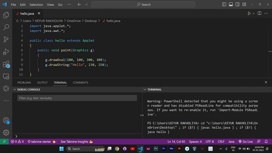Open Chrome from taskbar
Viewport: 272px width, 153px height.
pyautogui.click(x=117, y=149)
